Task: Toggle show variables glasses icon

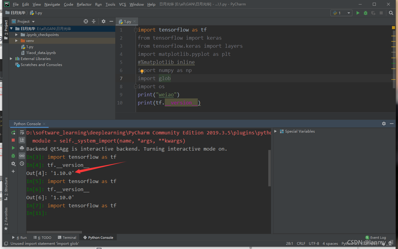Action: pyautogui.click(x=22, y=156)
